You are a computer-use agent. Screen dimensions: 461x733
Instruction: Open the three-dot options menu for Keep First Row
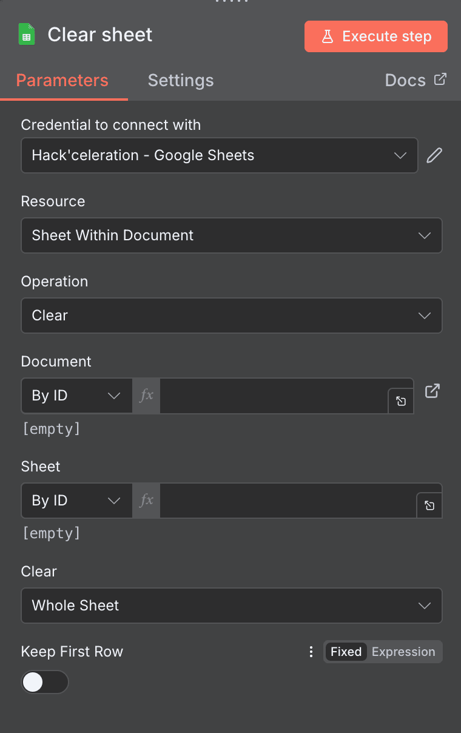coord(311,652)
